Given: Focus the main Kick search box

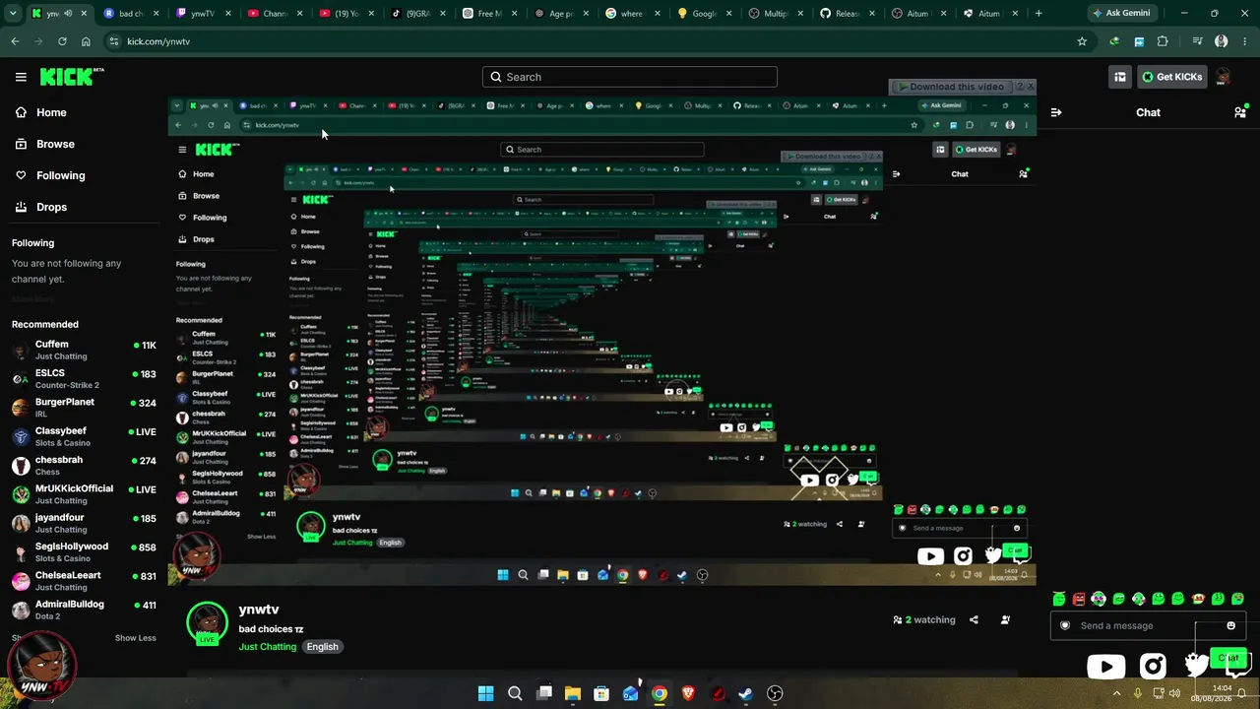Looking at the screenshot, I should point(630,77).
